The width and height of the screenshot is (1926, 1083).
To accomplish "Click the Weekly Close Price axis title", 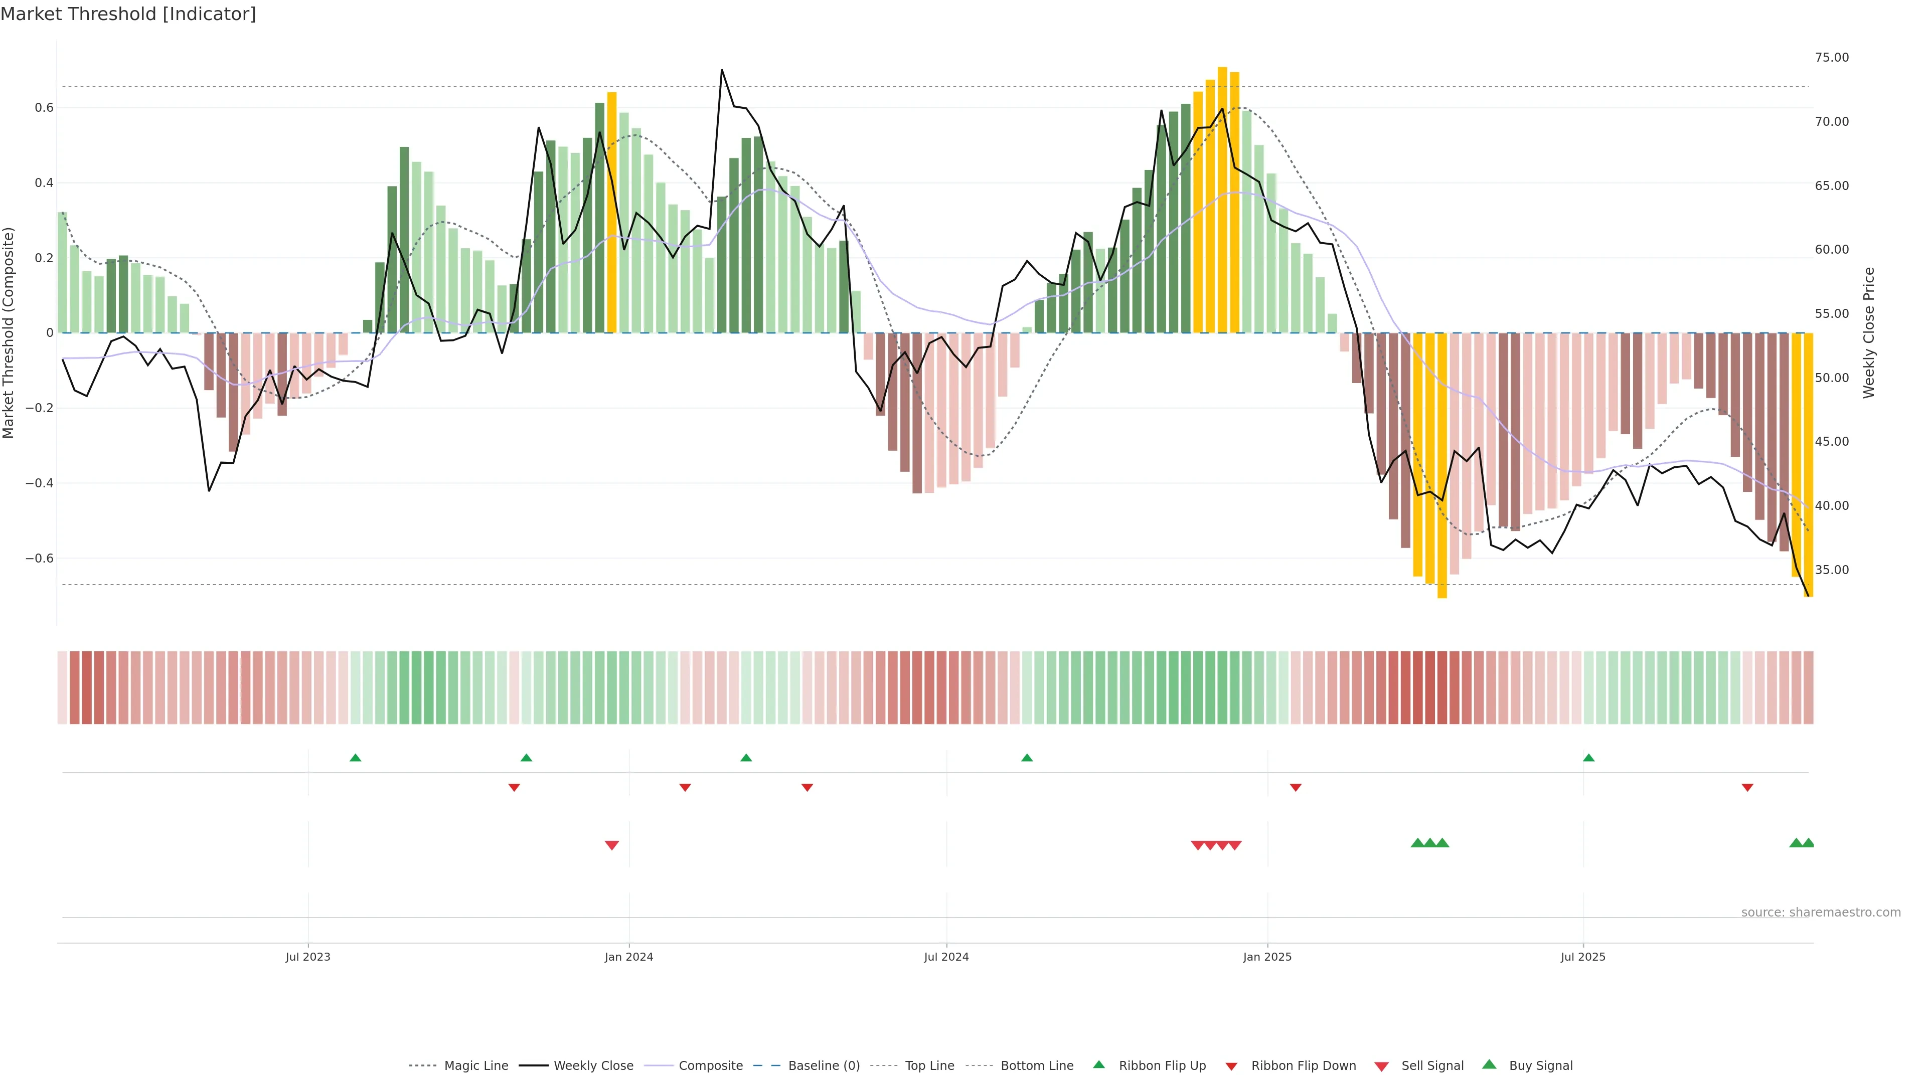I will [x=1868, y=332].
